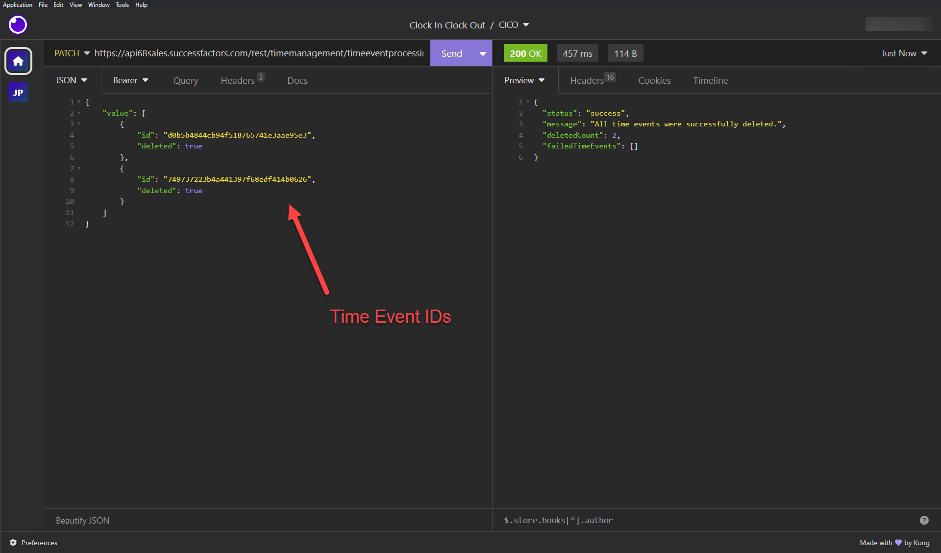Image resolution: width=941 pixels, height=553 pixels.
Task: Collapse request body line 1 fold arrow
Action: point(79,102)
